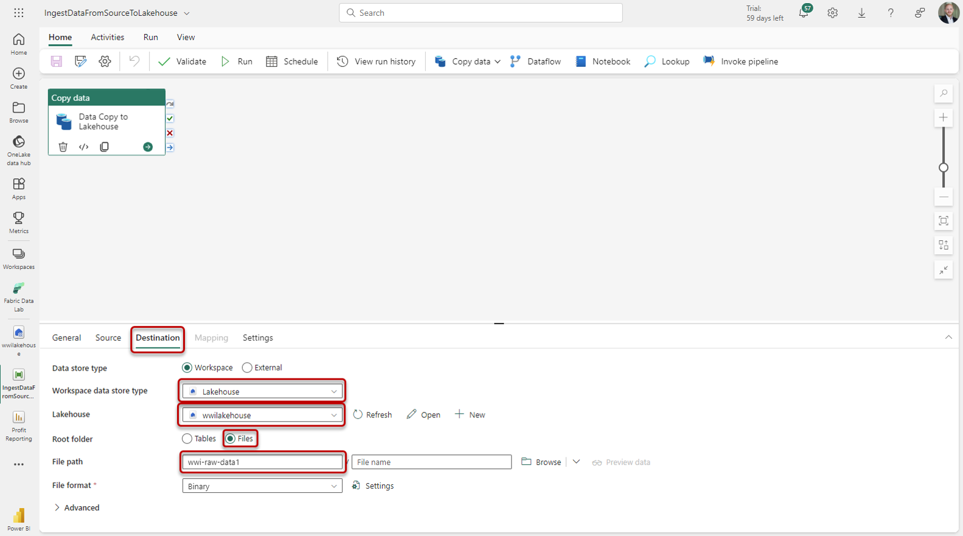View code of the Copy data activity
963x536 pixels.
click(x=84, y=147)
